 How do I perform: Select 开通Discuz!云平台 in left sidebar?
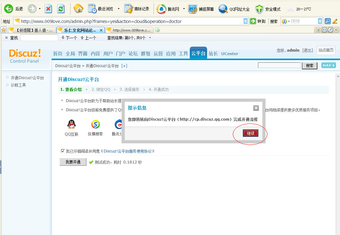click(x=27, y=77)
